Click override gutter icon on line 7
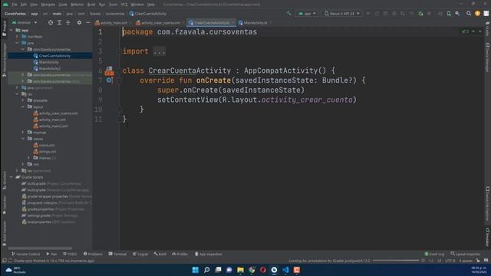This screenshot has width=491, height=276. (109, 80)
